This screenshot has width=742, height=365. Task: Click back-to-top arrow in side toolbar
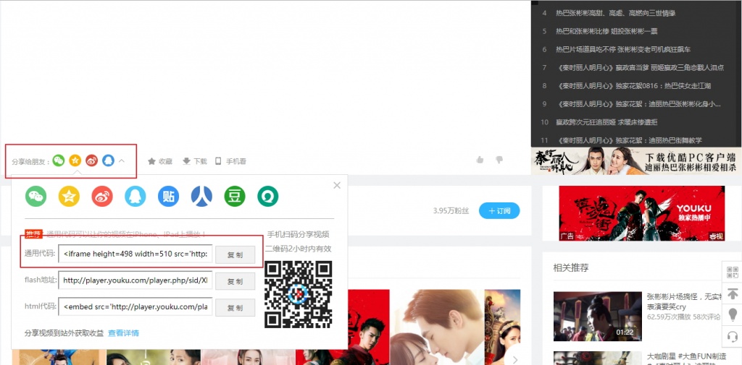[x=733, y=293]
